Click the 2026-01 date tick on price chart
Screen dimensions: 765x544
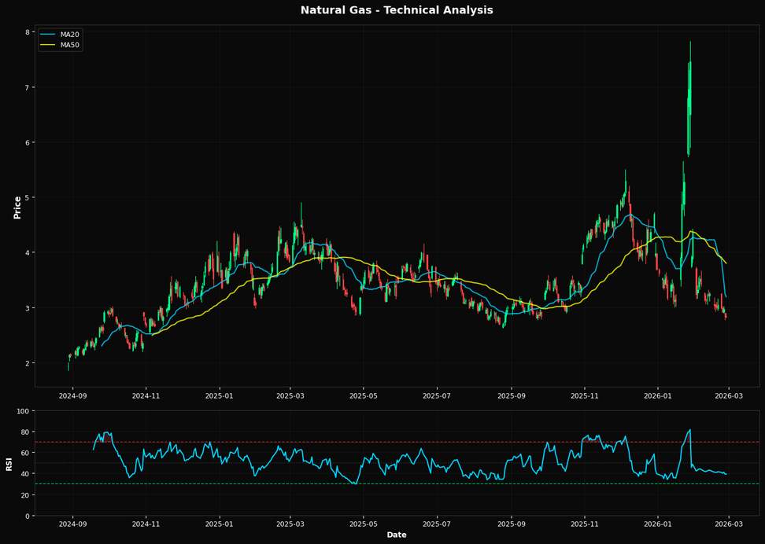(658, 395)
